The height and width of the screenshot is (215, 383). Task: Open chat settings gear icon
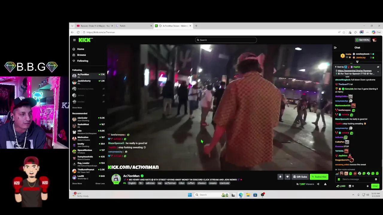point(368,186)
